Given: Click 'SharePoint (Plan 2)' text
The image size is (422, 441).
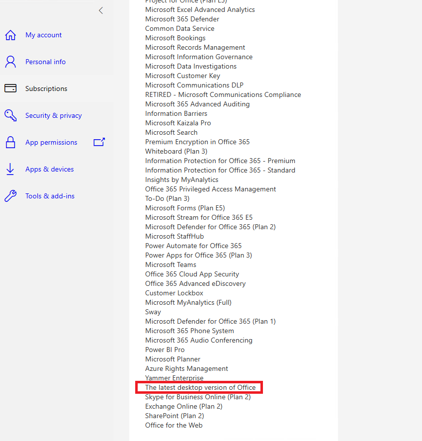Looking at the screenshot, I should click(x=174, y=416).
